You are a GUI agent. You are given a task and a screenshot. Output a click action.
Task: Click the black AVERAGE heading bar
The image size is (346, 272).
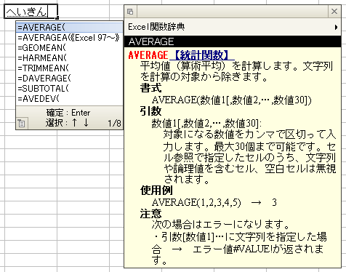click(x=233, y=41)
